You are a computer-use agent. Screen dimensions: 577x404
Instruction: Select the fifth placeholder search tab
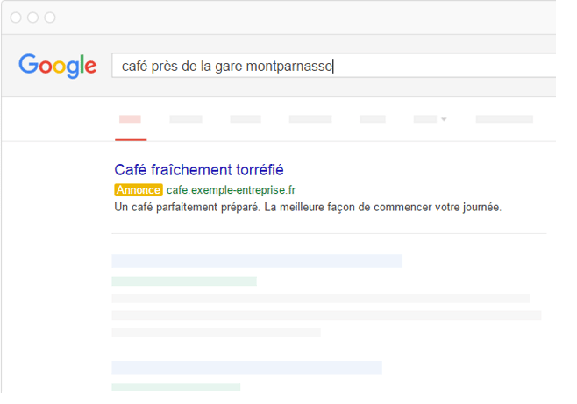[x=373, y=119]
